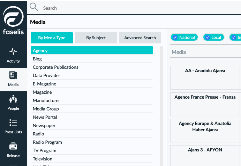Toggle the third filter checkbox after Local
This screenshot has width=241, height=166.
(234, 38)
